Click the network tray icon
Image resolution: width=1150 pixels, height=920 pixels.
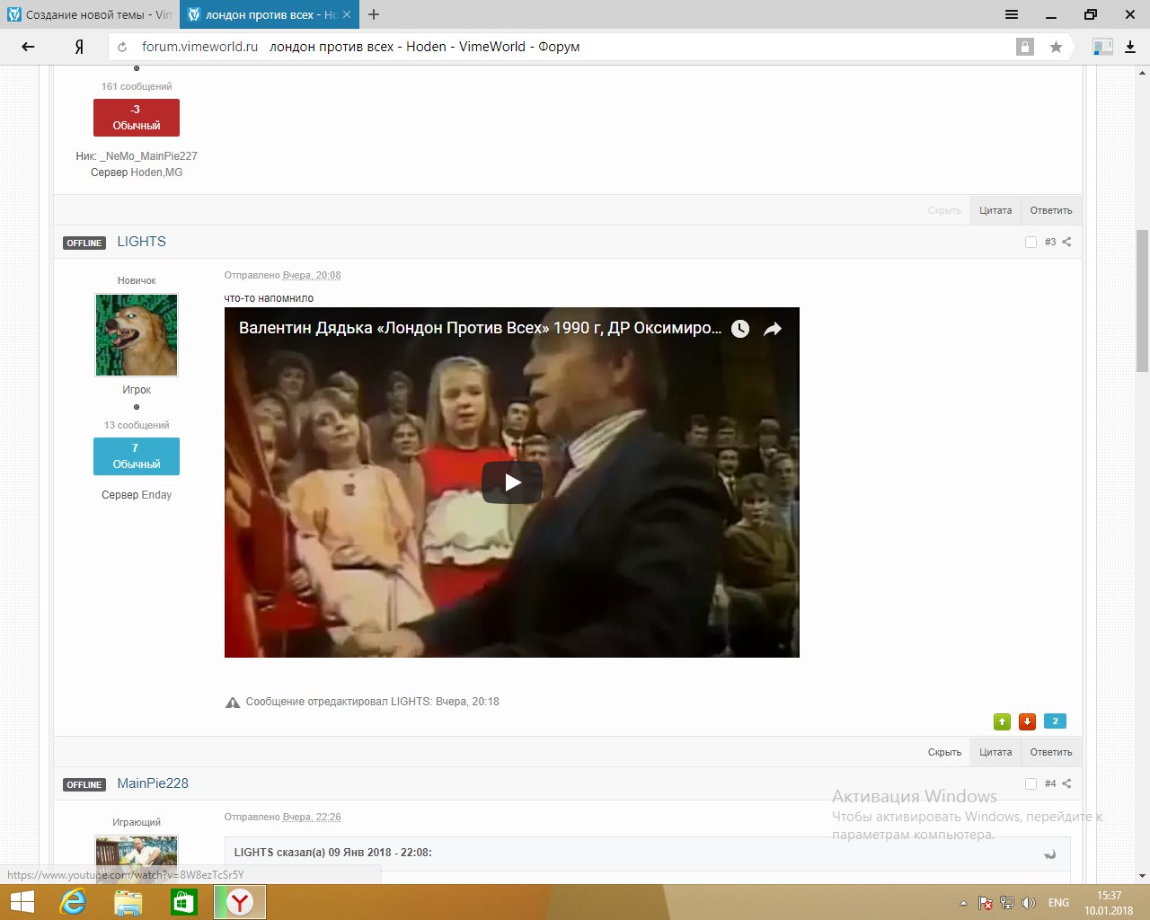click(1007, 903)
